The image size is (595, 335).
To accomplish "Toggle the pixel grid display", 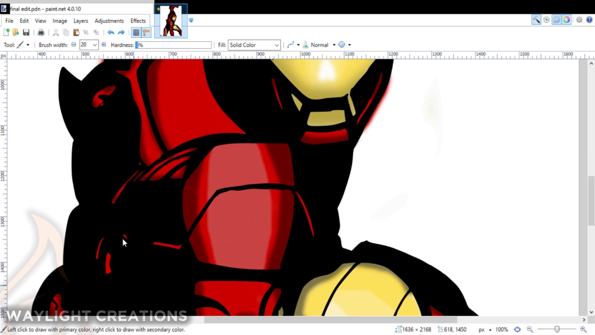I will (x=136, y=32).
